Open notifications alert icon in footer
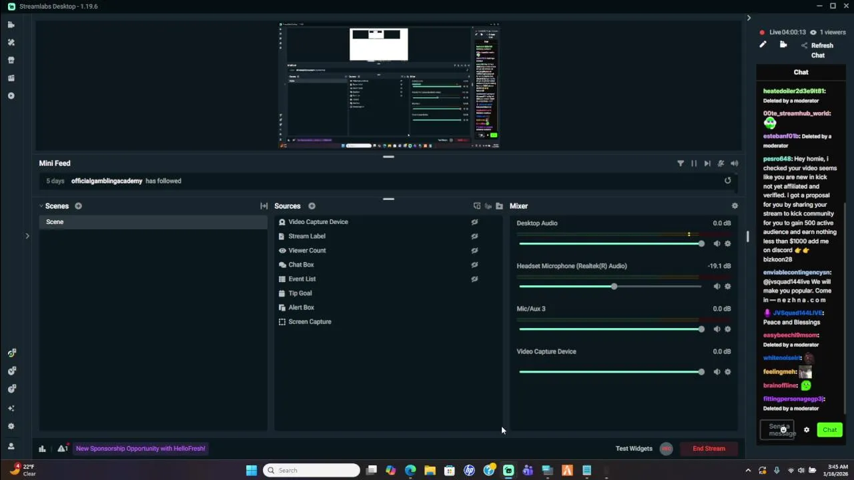This screenshot has height=480, width=854. (x=62, y=449)
